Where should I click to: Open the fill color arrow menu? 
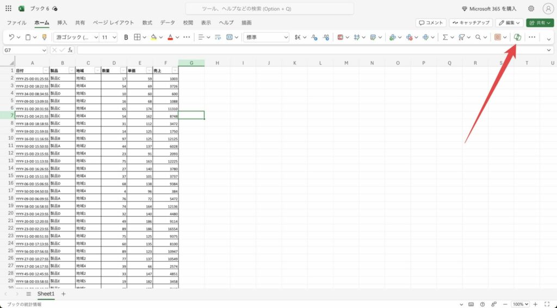pos(161,37)
